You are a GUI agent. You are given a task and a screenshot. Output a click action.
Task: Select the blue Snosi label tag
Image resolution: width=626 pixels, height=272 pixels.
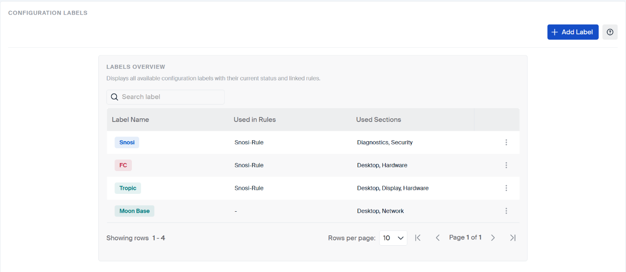(x=127, y=142)
